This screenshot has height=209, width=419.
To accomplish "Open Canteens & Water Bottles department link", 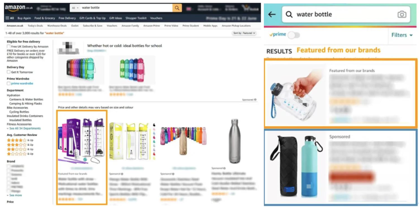I will (26, 99).
